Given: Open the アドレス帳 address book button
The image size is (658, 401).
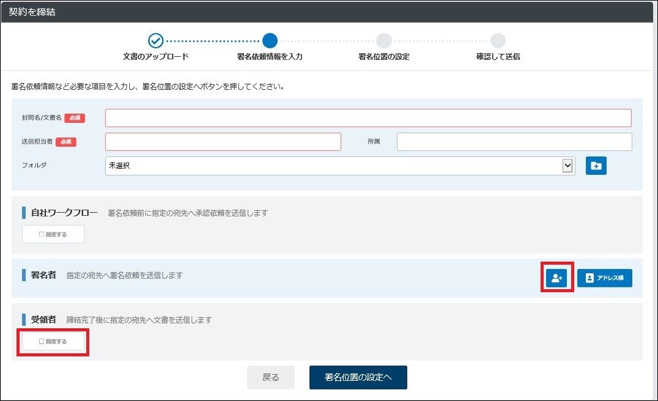Looking at the screenshot, I should click(x=604, y=278).
